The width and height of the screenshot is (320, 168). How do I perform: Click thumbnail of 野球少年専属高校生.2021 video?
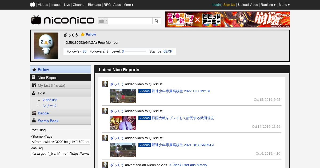tap(123, 150)
